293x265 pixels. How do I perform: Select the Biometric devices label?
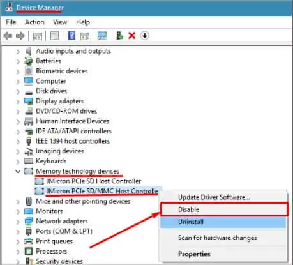(x=62, y=71)
